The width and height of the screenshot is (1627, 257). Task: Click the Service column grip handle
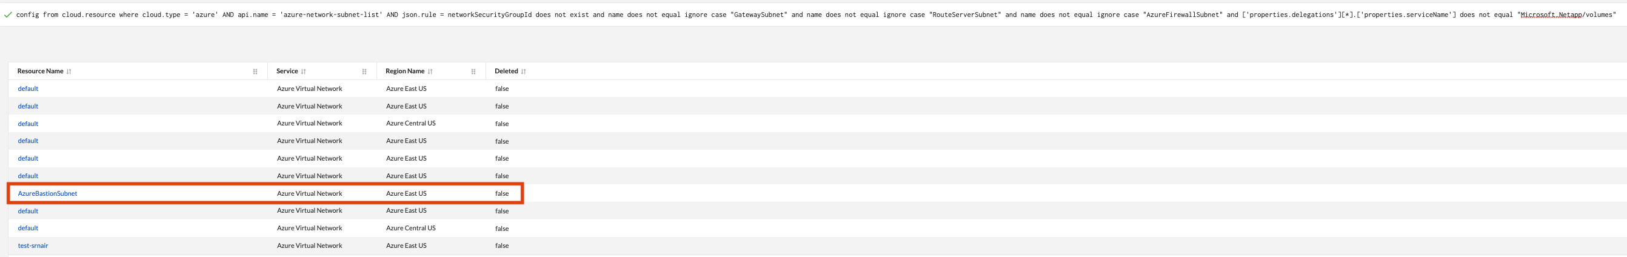(364, 72)
